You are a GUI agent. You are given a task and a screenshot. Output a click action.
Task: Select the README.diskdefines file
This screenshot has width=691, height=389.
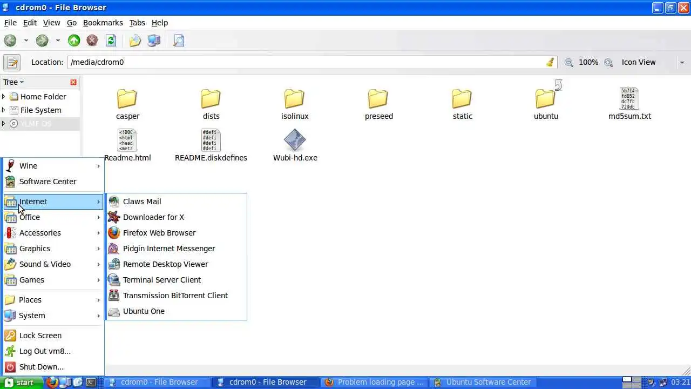(211, 146)
